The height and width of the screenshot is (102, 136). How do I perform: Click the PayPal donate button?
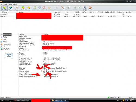(9, 55)
